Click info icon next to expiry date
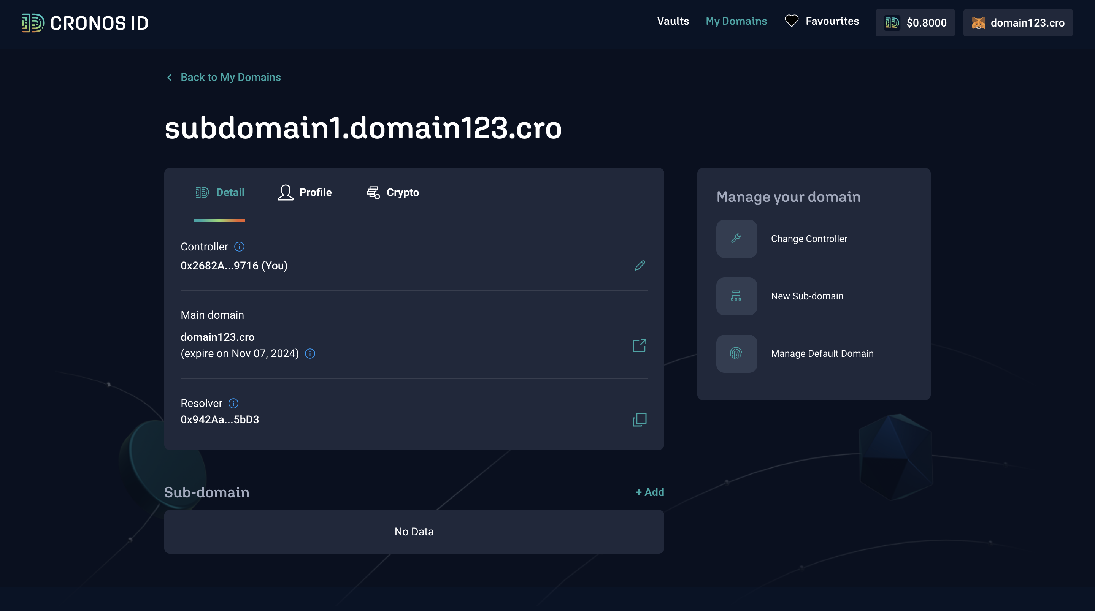Viewport: 1095px width, 611px height. (x=310, y=353)
